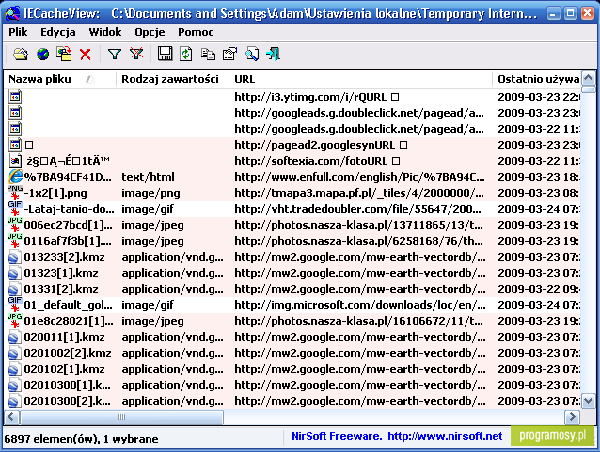This screenshot has height=452, width=600.
Task: Click horizontal scrollbar left arrow
Action: coord(11,417)
